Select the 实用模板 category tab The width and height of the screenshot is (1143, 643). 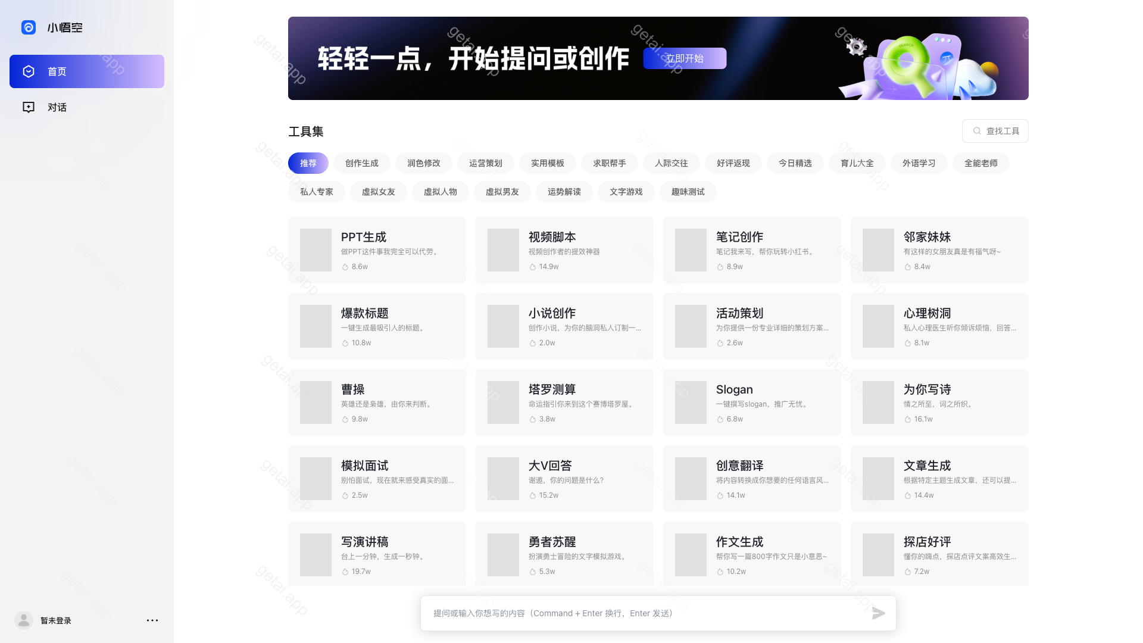(x=548, y=163)
